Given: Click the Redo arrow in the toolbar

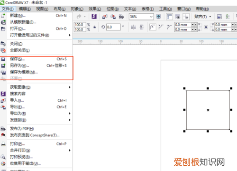Looking at the screenshot, I should point(79,17).
